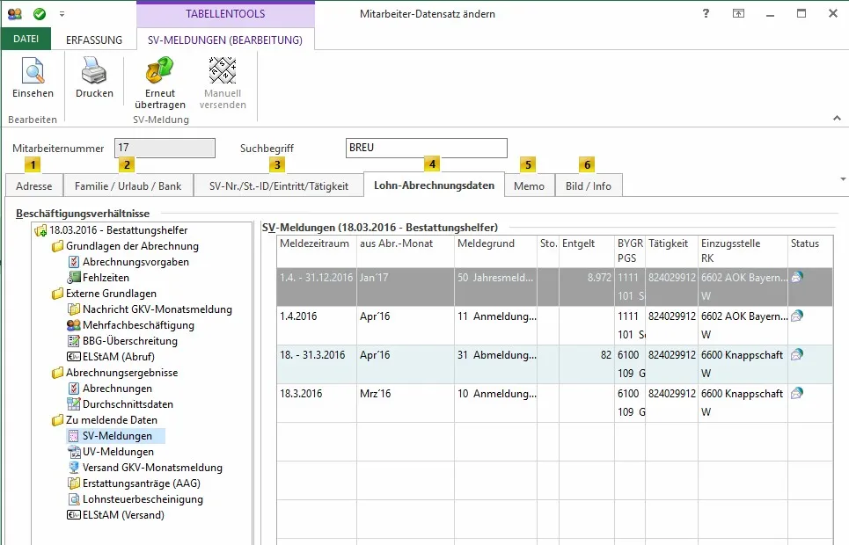The width and height of the screenshot is (849, 545).
Task: Open Abrechnungsvorgaben in the tree
Action: click(x=135, y=262)
